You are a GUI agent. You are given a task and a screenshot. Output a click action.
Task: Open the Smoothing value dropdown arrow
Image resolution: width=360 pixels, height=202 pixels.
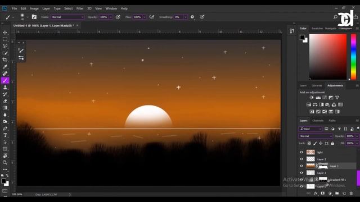(x=185, y=17)
